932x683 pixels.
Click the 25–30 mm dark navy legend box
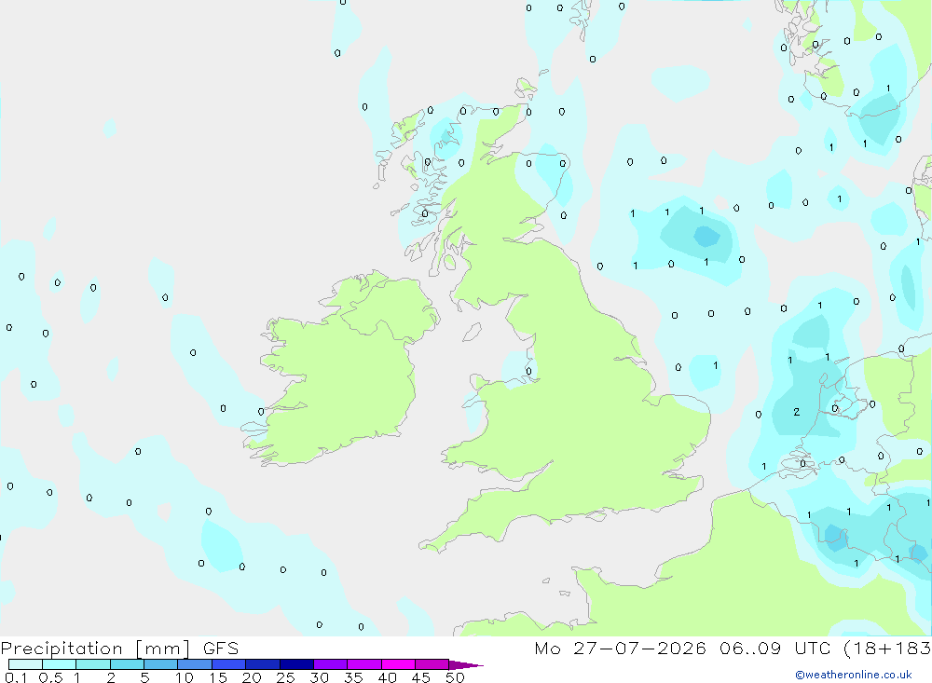pyautogui.click(x=296, y=664)
